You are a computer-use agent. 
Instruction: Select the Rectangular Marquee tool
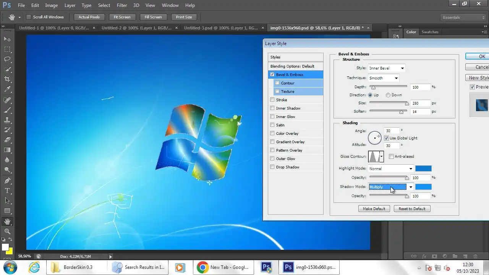pos(7,49)
